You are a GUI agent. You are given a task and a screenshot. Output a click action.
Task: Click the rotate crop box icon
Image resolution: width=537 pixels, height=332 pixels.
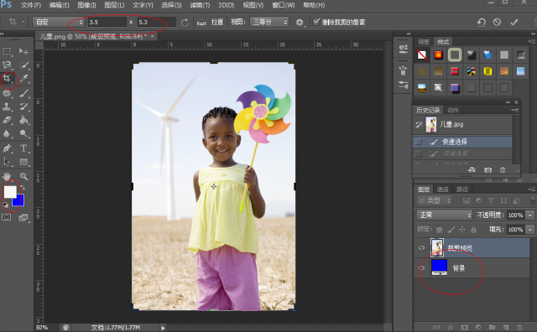coord(185,23)
